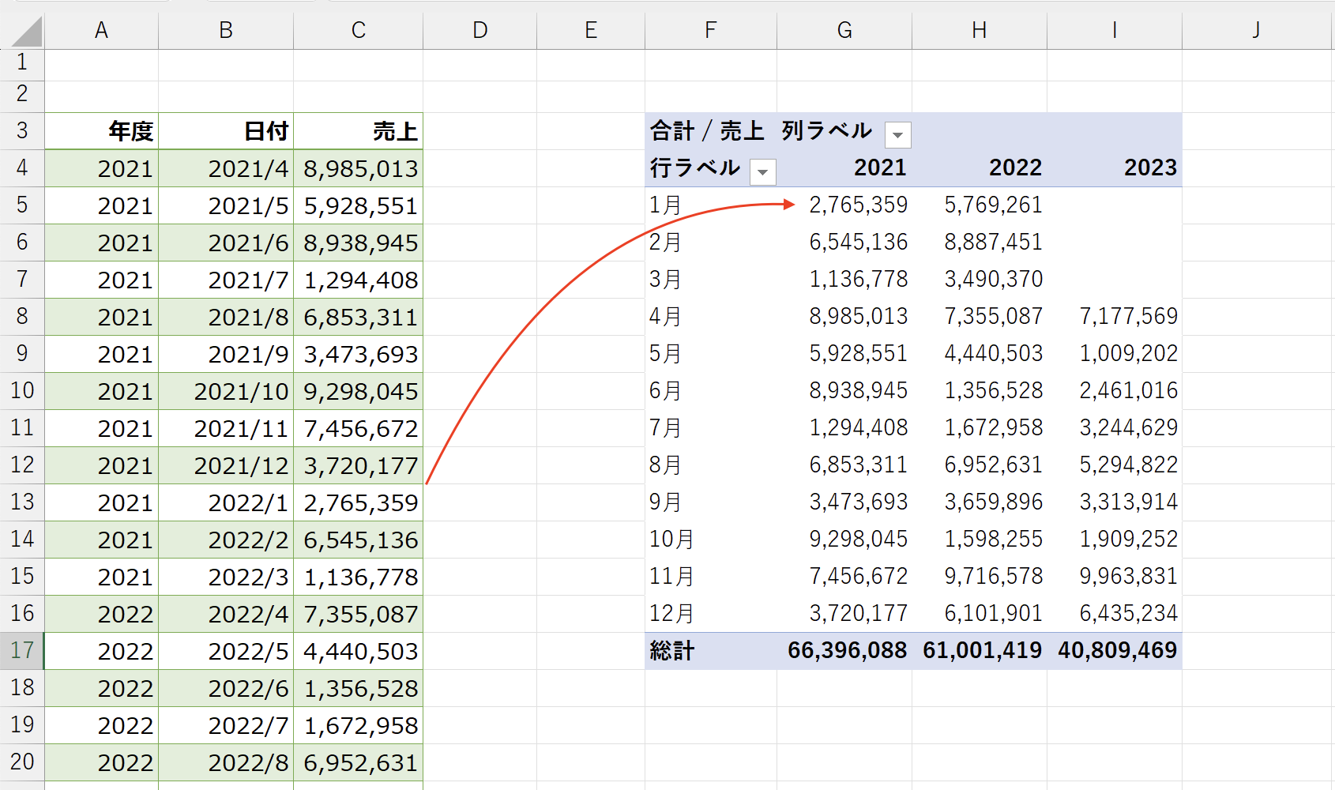Click the 日付 header cell
The width and height of the screenshot is (1335, 790).
click(x=226, y=131)
